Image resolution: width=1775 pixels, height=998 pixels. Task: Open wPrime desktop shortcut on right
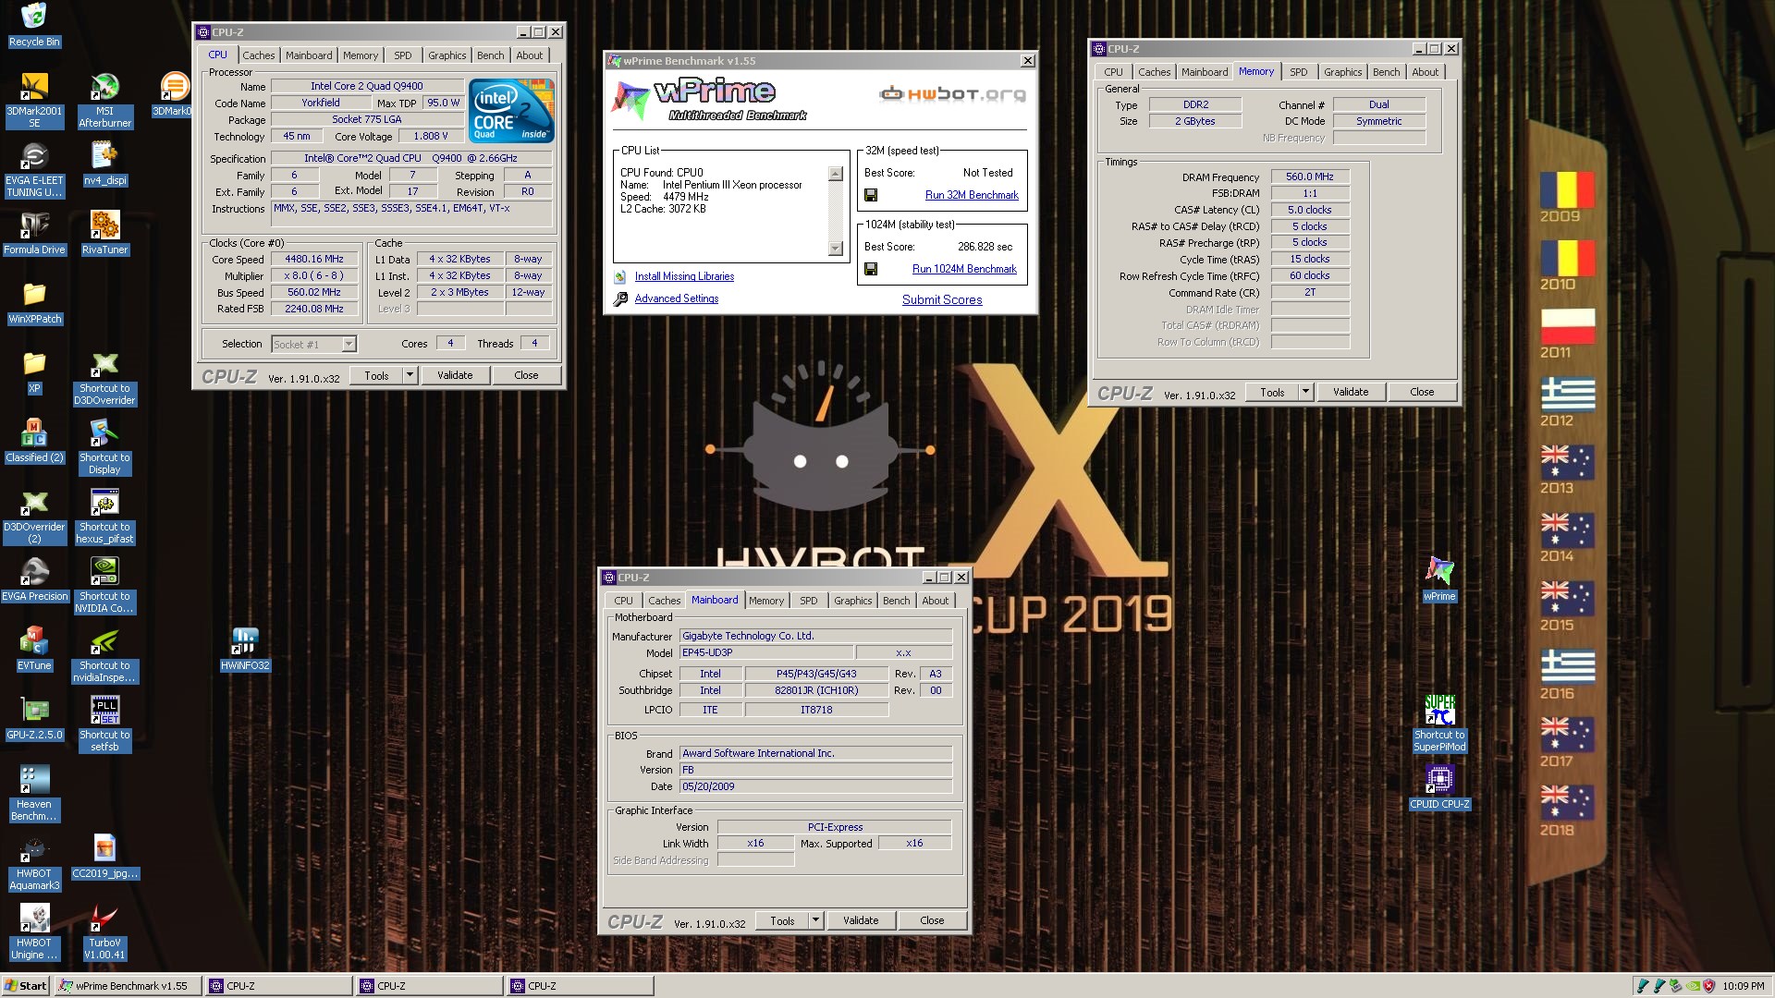click(1439, 579)
